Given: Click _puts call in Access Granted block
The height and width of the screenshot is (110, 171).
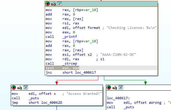Looking at the screenshot, I should 34,98.
